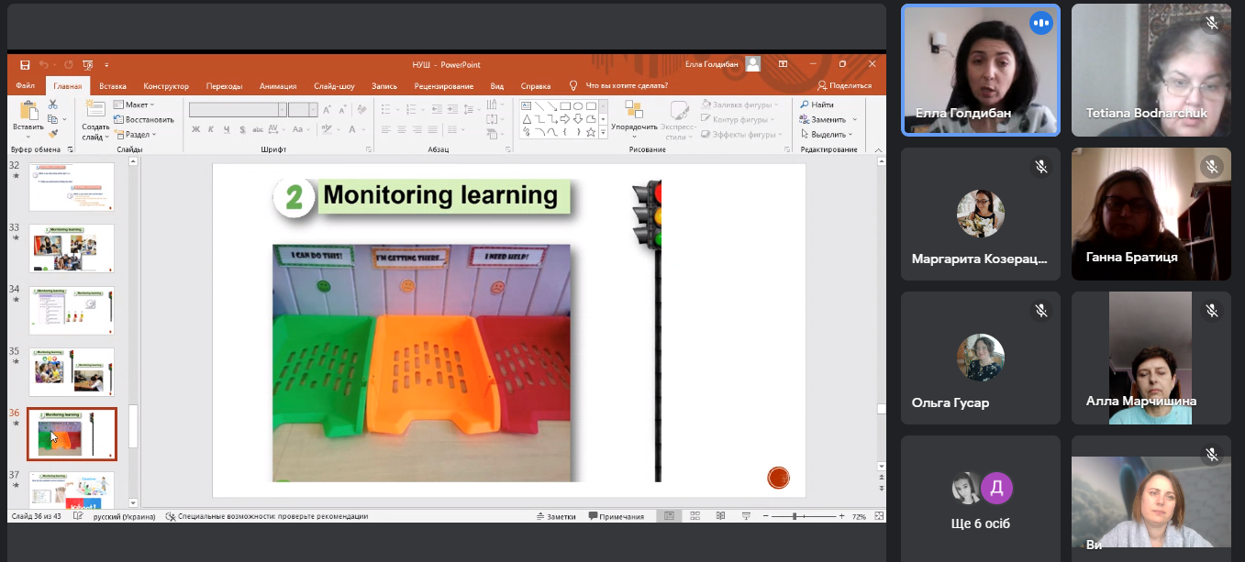Screen dimensions: 1245x562
Task: Click the zoom slider in status bar
Action: point(794,516)
